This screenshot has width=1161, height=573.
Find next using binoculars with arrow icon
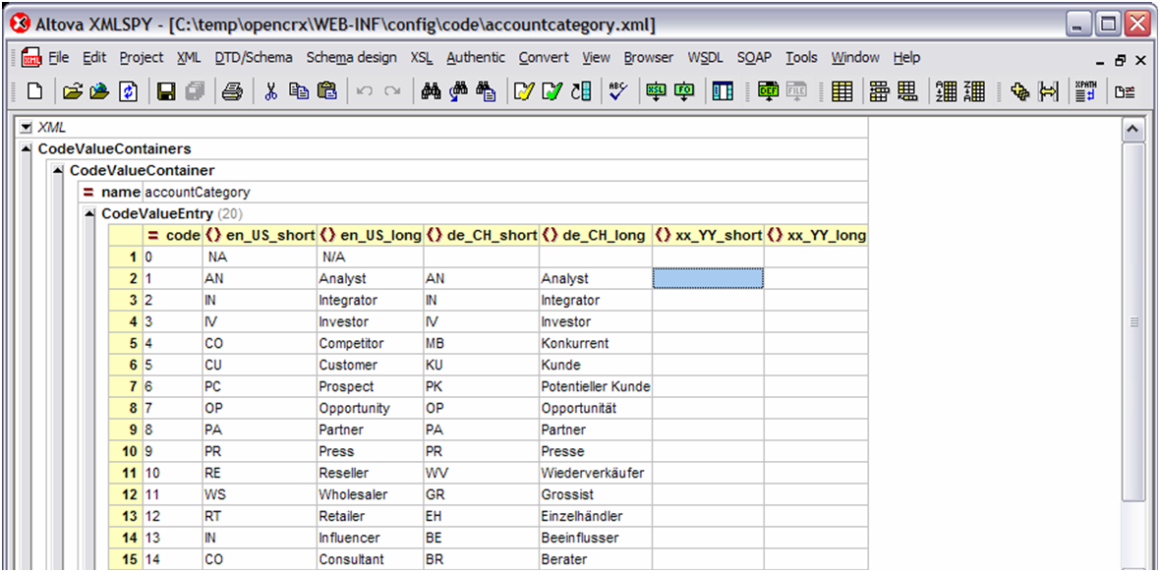coord(458,91)
